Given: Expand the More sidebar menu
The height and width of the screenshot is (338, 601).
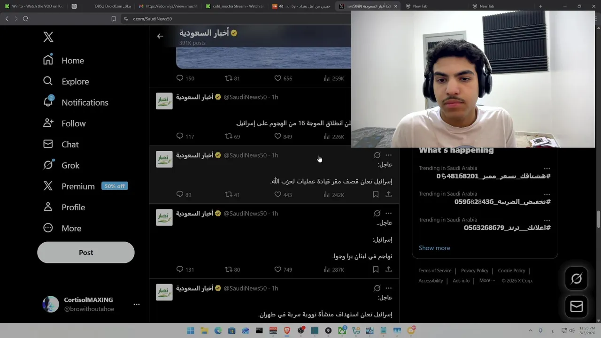Looking at the screenshot, I should point(62,228).
